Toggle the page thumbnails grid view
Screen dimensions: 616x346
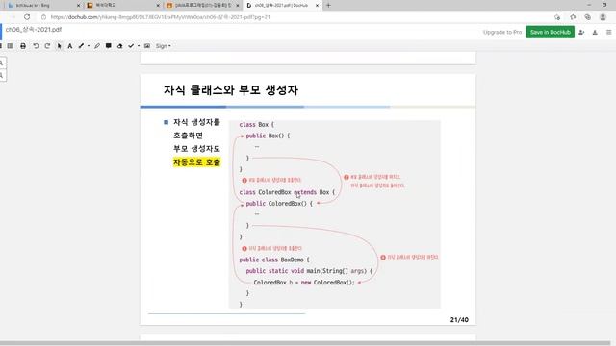pyautogui.click(x=11, y=46)
